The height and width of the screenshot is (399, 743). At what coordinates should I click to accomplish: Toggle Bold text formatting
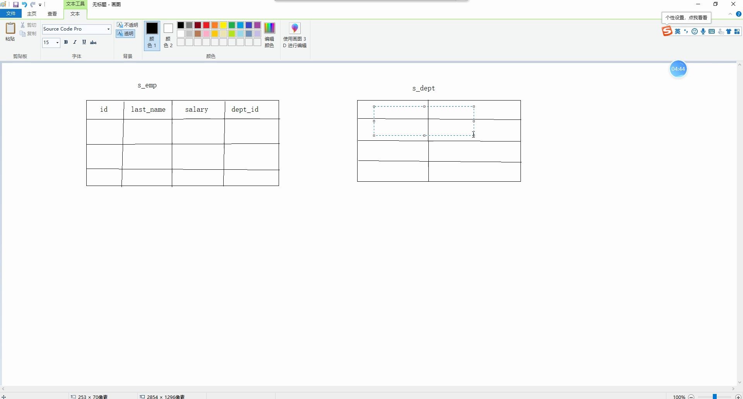tap(66, 42)
